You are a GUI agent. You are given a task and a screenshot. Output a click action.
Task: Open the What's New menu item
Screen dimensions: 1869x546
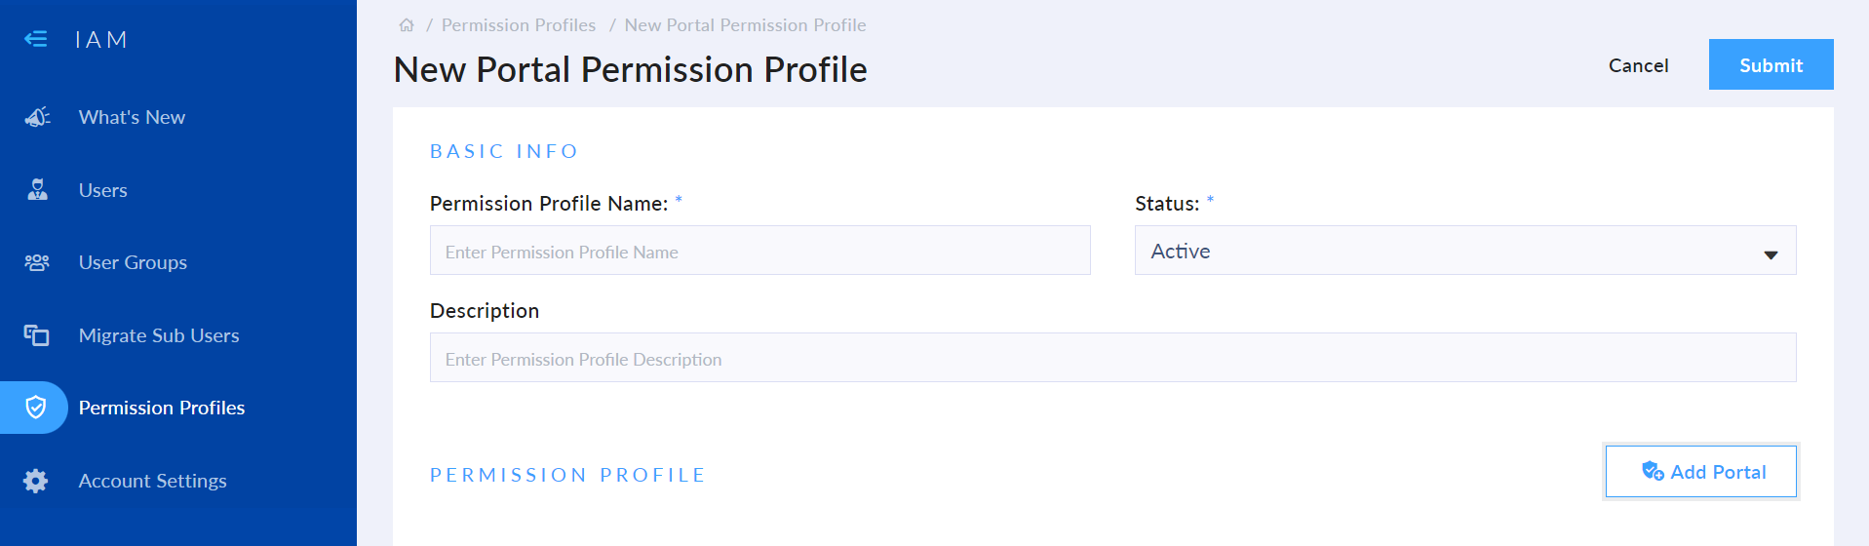132,117
